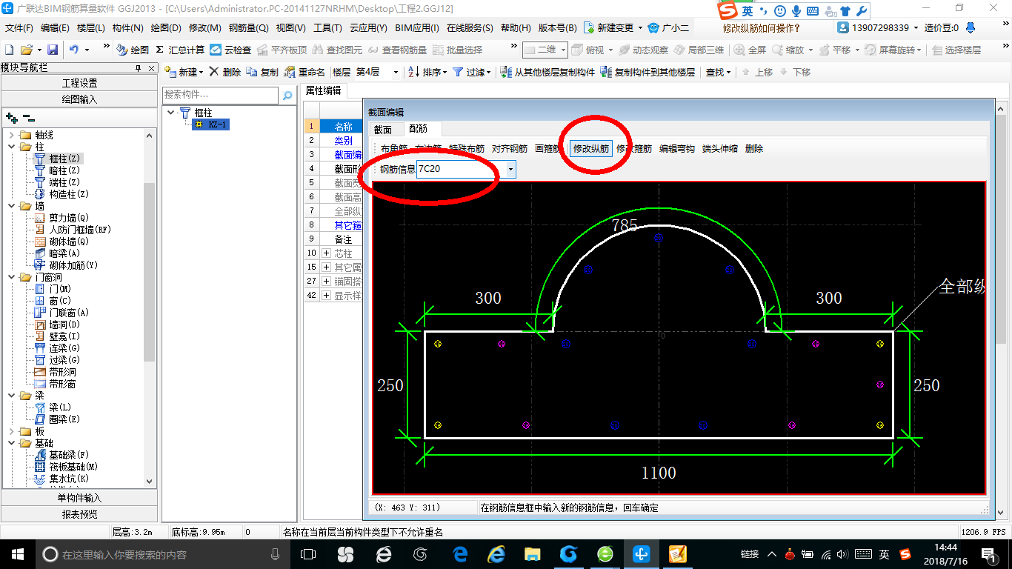The height and width of the screenshot is (569, 1012).
Task: Open the Edge browser on taskbar
Action: tap(460, 553)
